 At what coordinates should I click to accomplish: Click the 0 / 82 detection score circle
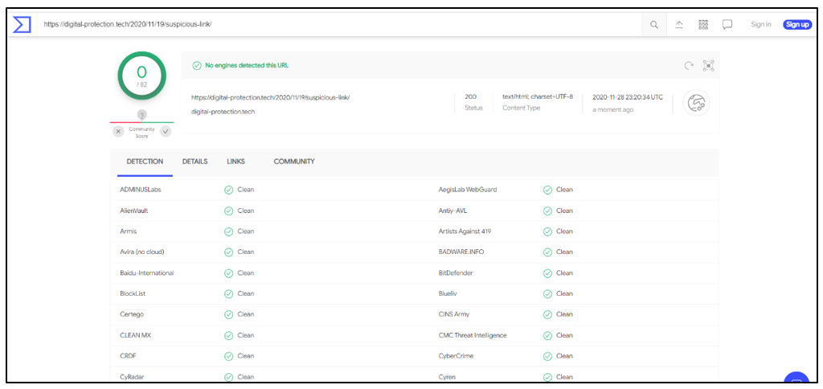coord(141,76)
